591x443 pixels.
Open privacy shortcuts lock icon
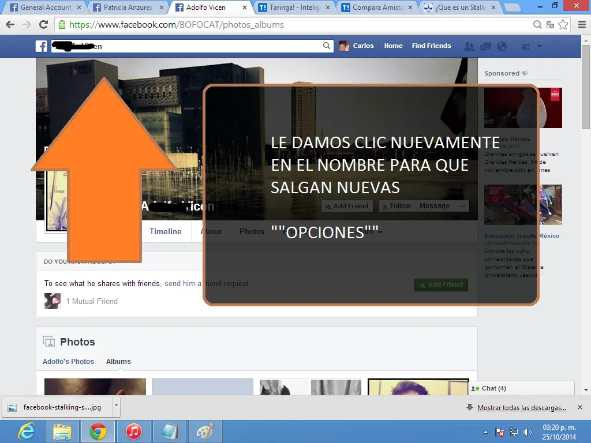click(x=525, y=46)
